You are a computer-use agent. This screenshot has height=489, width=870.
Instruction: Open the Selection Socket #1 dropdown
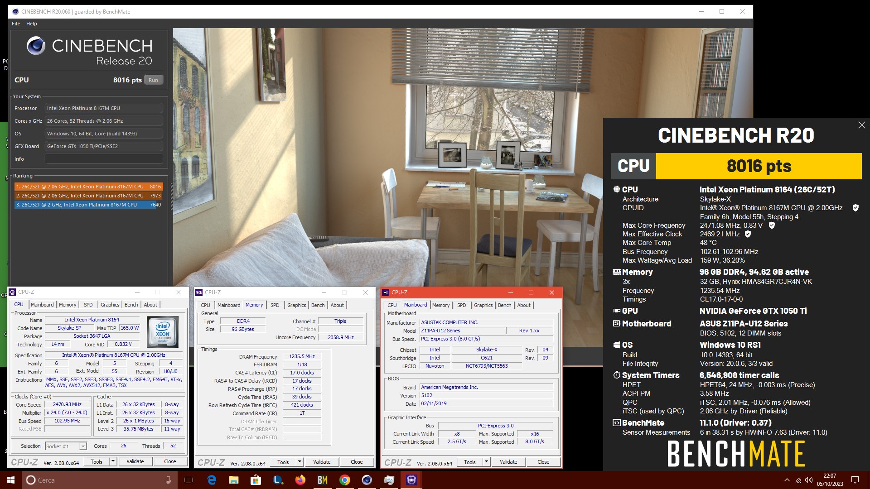click(x=83, y=446)
